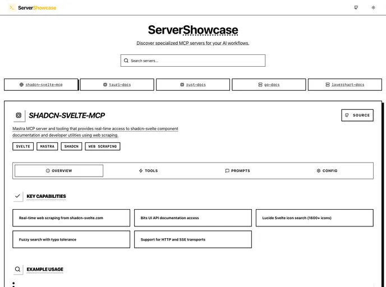Click the Lucide Svelte icon search card

(x=314, y=218)
